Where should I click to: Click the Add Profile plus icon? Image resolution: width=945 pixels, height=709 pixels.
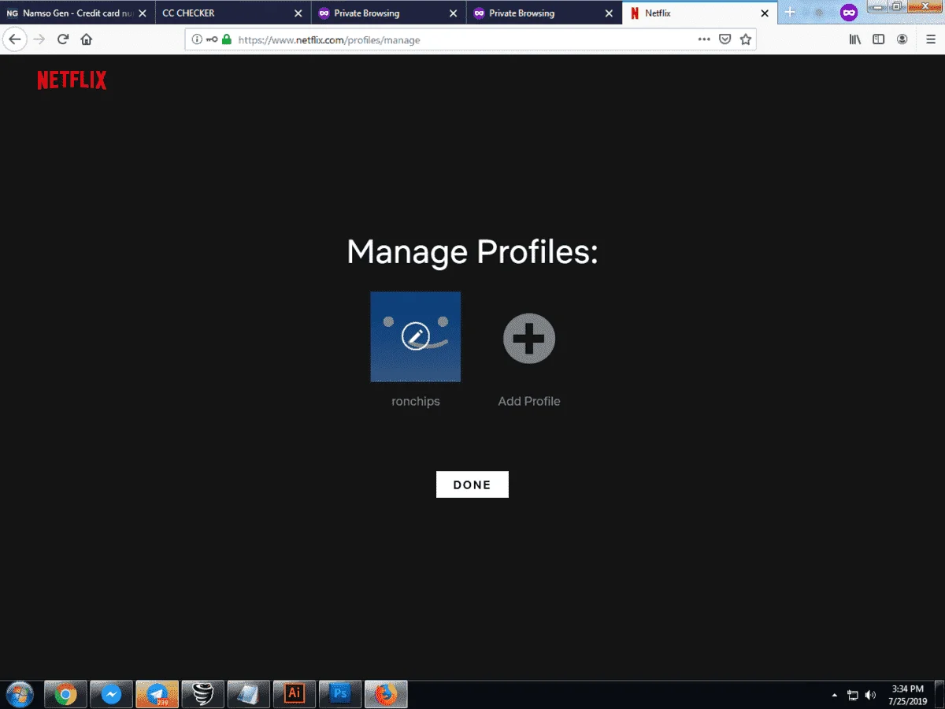tap(529, 339)
